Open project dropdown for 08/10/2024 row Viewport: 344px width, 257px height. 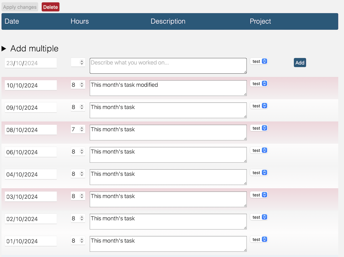(259, 128)
